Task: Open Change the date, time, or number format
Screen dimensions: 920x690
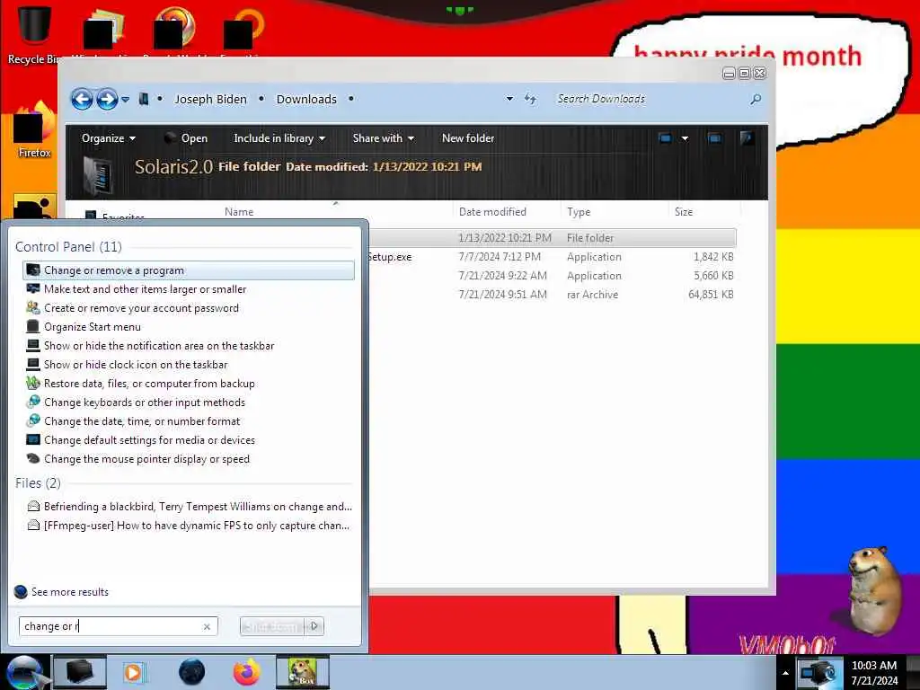Action: click(189, 421)
